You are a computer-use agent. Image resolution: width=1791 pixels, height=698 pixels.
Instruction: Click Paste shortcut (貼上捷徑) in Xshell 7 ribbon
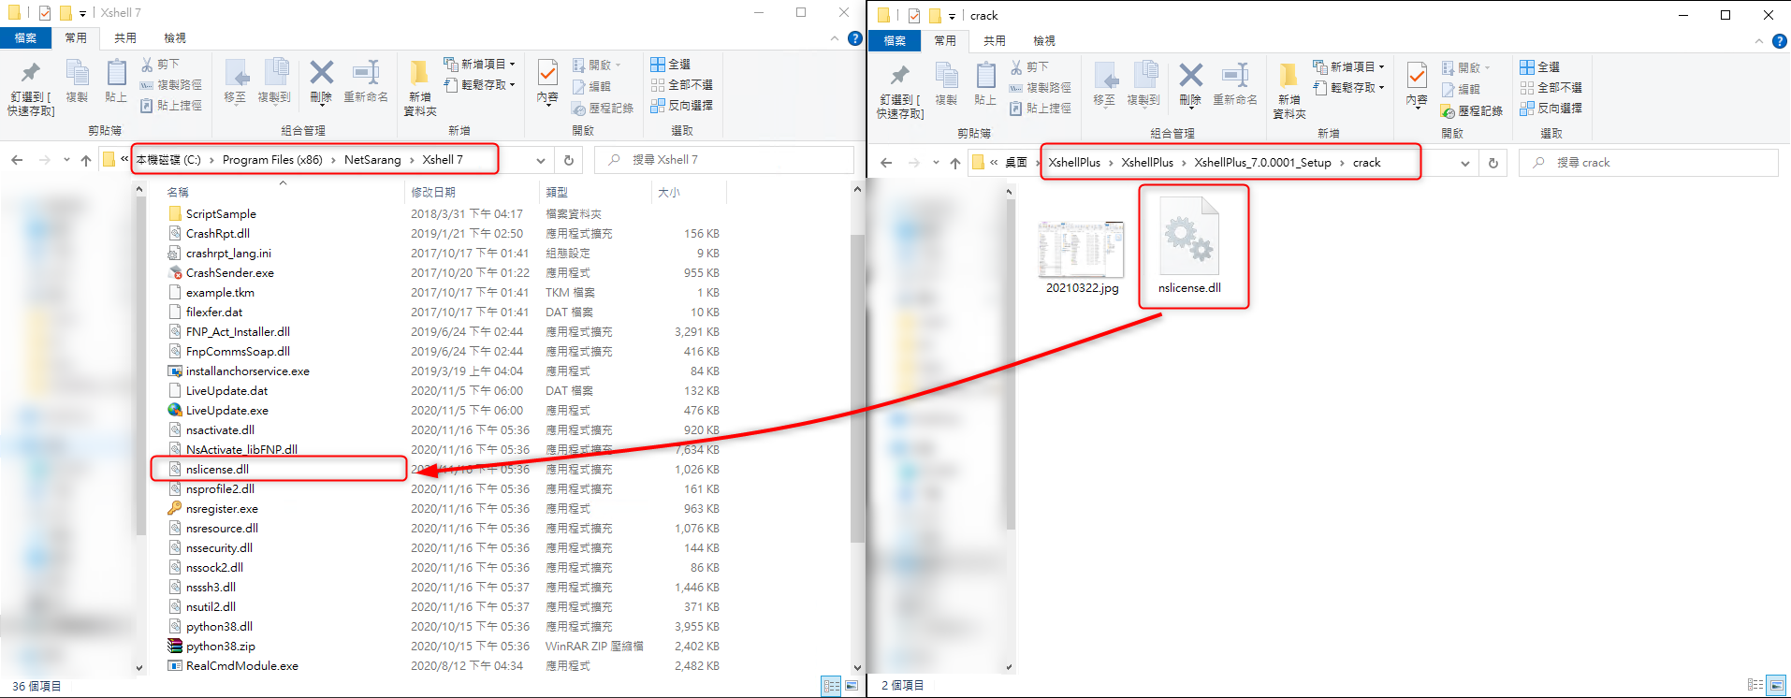click(171, 106)
